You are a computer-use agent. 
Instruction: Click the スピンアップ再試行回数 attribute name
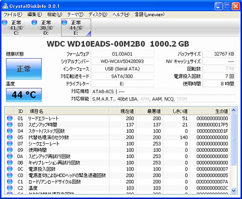pos(49,156)
